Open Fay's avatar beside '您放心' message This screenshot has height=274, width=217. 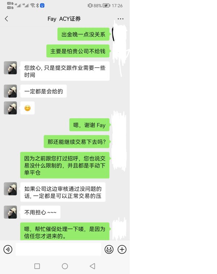pyautogui.click(x=10, y=68)
